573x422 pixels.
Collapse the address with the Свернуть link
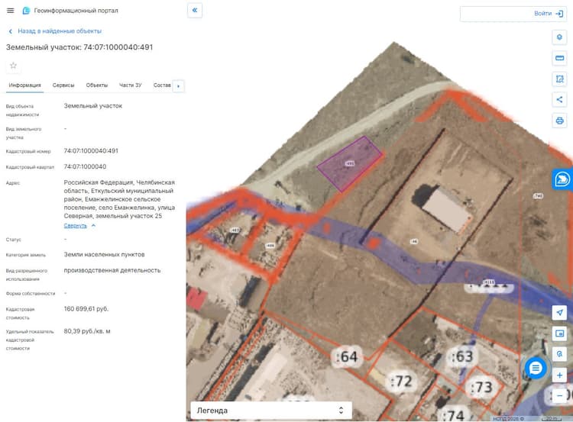[76, 226]
